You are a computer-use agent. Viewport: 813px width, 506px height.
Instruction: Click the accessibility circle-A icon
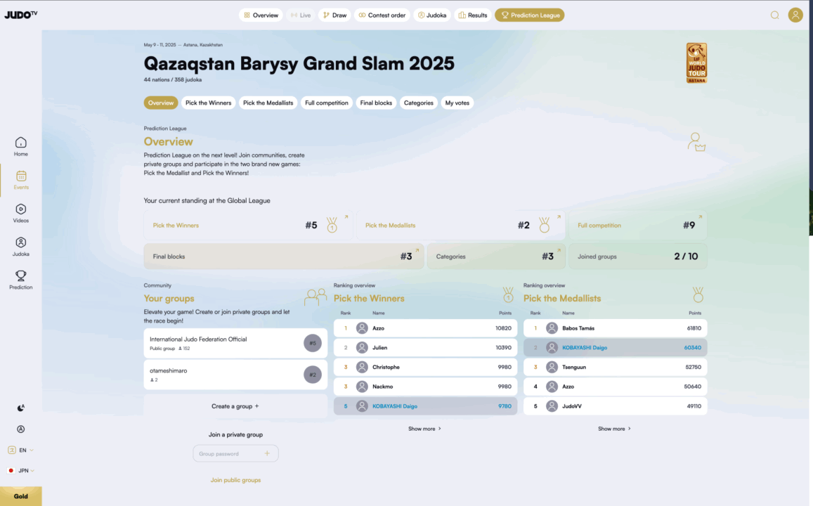click(x=21, y=429)
